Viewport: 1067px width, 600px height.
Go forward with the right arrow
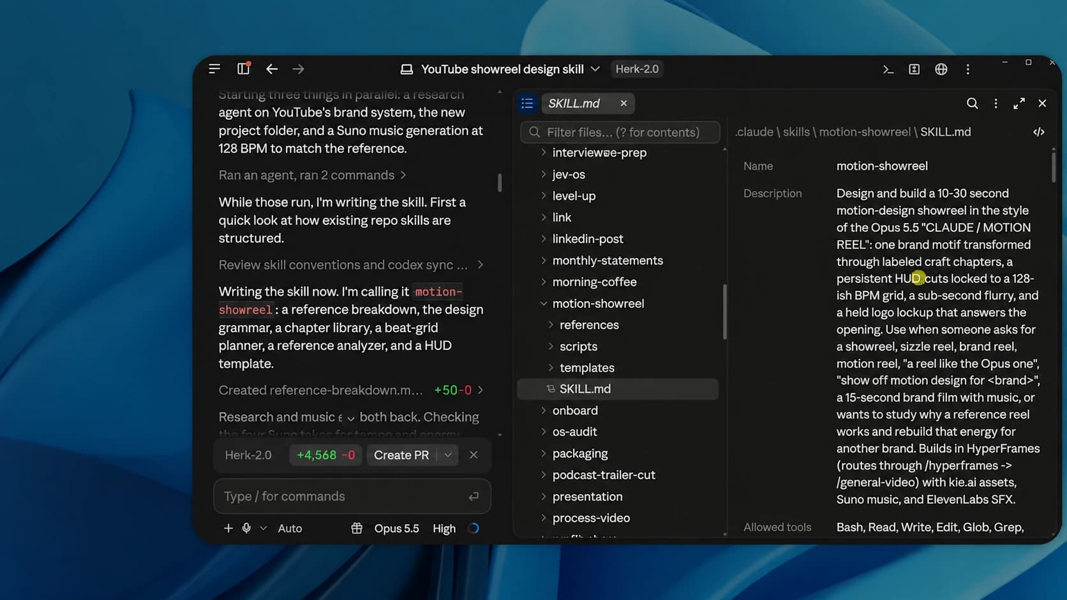tap(298, 69)
